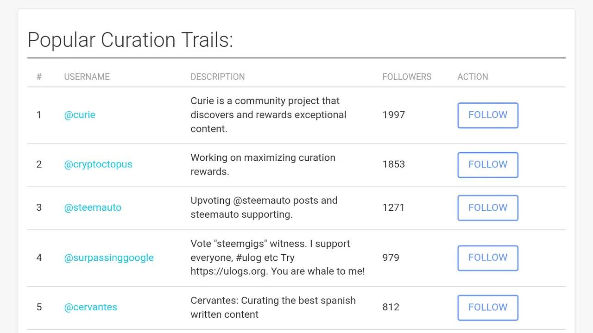The image size is (593, 333).
Task: Click the FOLLOWERS column header
Action: pyautogui.click(x=407, y=77)
